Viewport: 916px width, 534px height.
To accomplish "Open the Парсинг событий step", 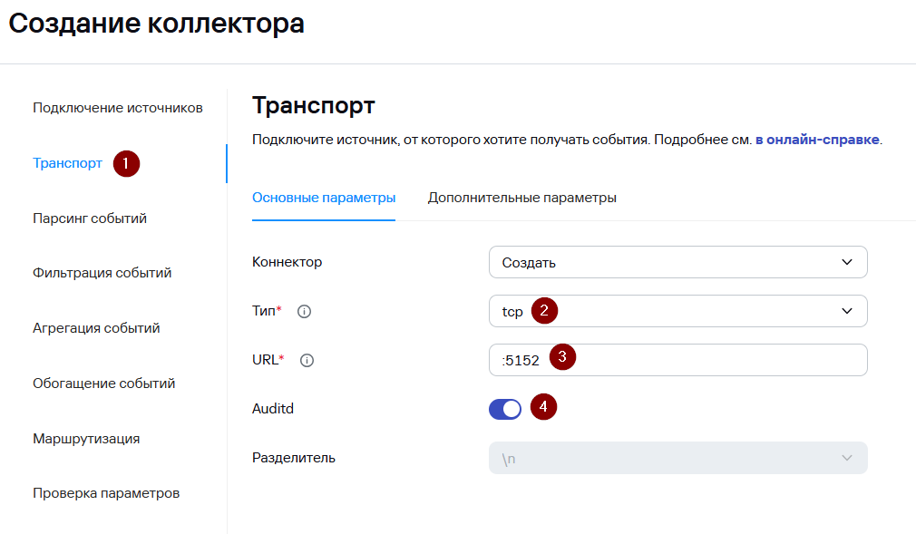I will click(90, 218).
